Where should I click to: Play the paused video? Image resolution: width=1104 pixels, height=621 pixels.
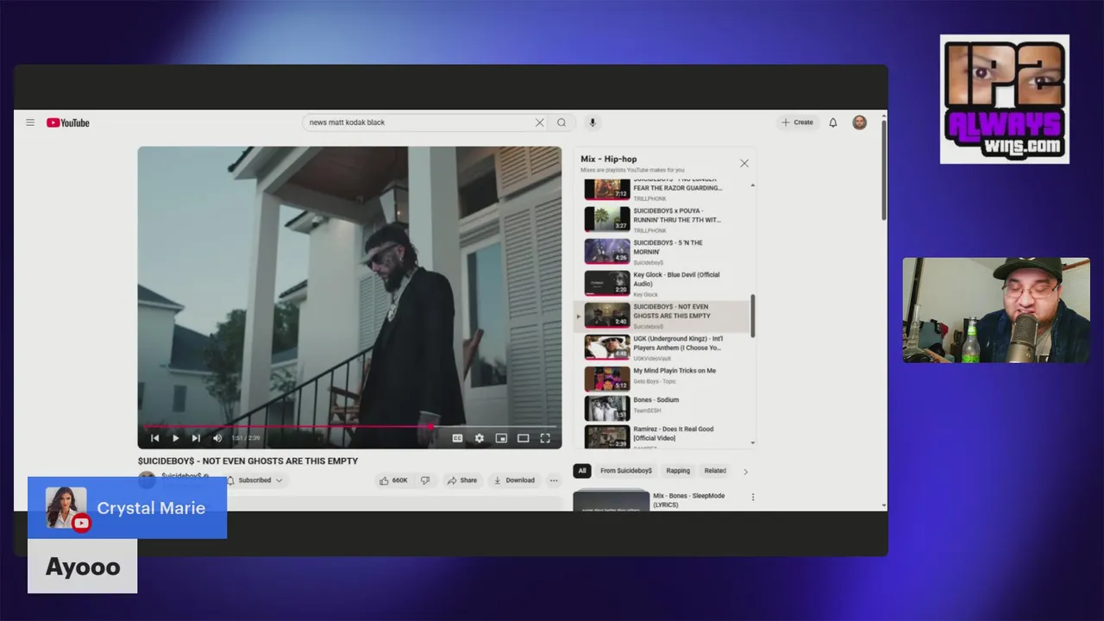pyautogui.click(x=176, y=438)
